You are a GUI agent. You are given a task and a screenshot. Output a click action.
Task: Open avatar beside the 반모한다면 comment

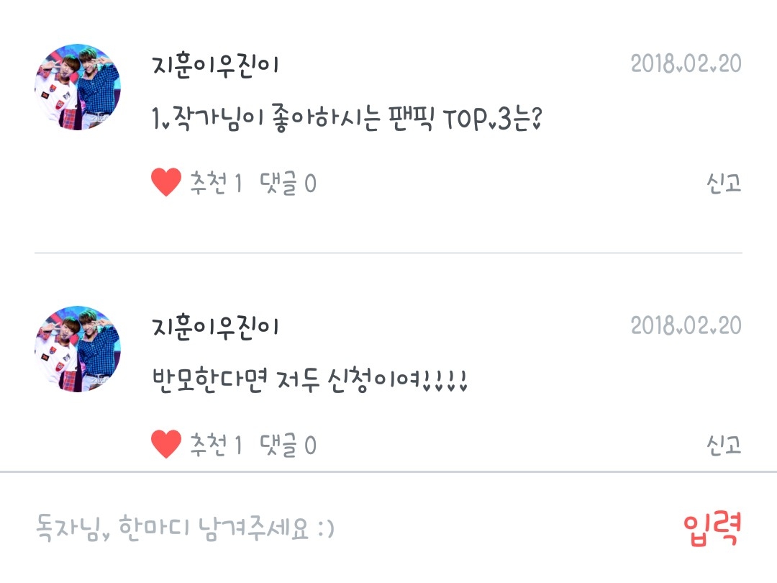[77, 349]
